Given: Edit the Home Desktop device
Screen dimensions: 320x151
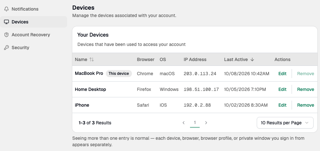Looking at the screenshot, I should pos(283,89).
